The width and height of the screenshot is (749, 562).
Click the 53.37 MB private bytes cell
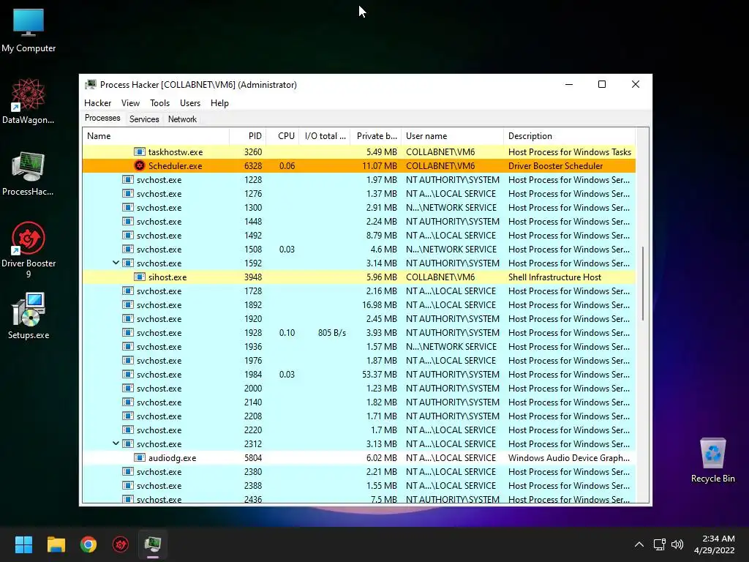click(x=380, y=374)
